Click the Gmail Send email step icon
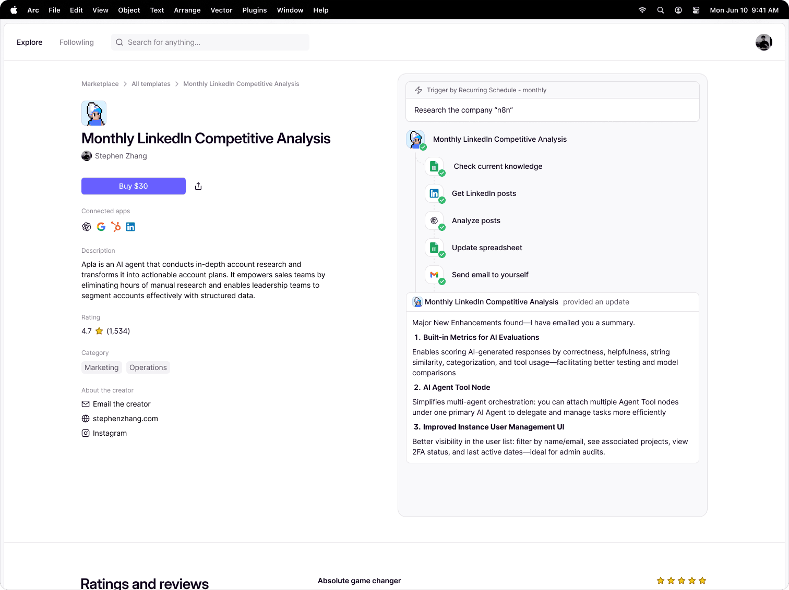 click(434, 275)
